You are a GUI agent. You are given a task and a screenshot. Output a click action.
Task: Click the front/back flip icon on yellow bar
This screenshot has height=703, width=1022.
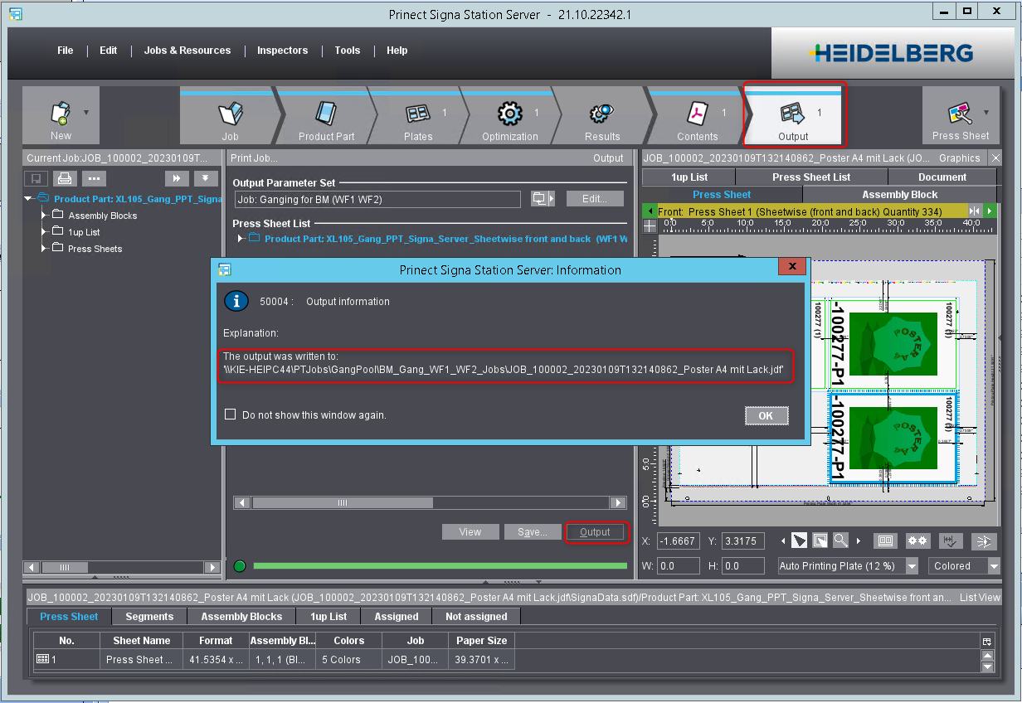(976, 211)
